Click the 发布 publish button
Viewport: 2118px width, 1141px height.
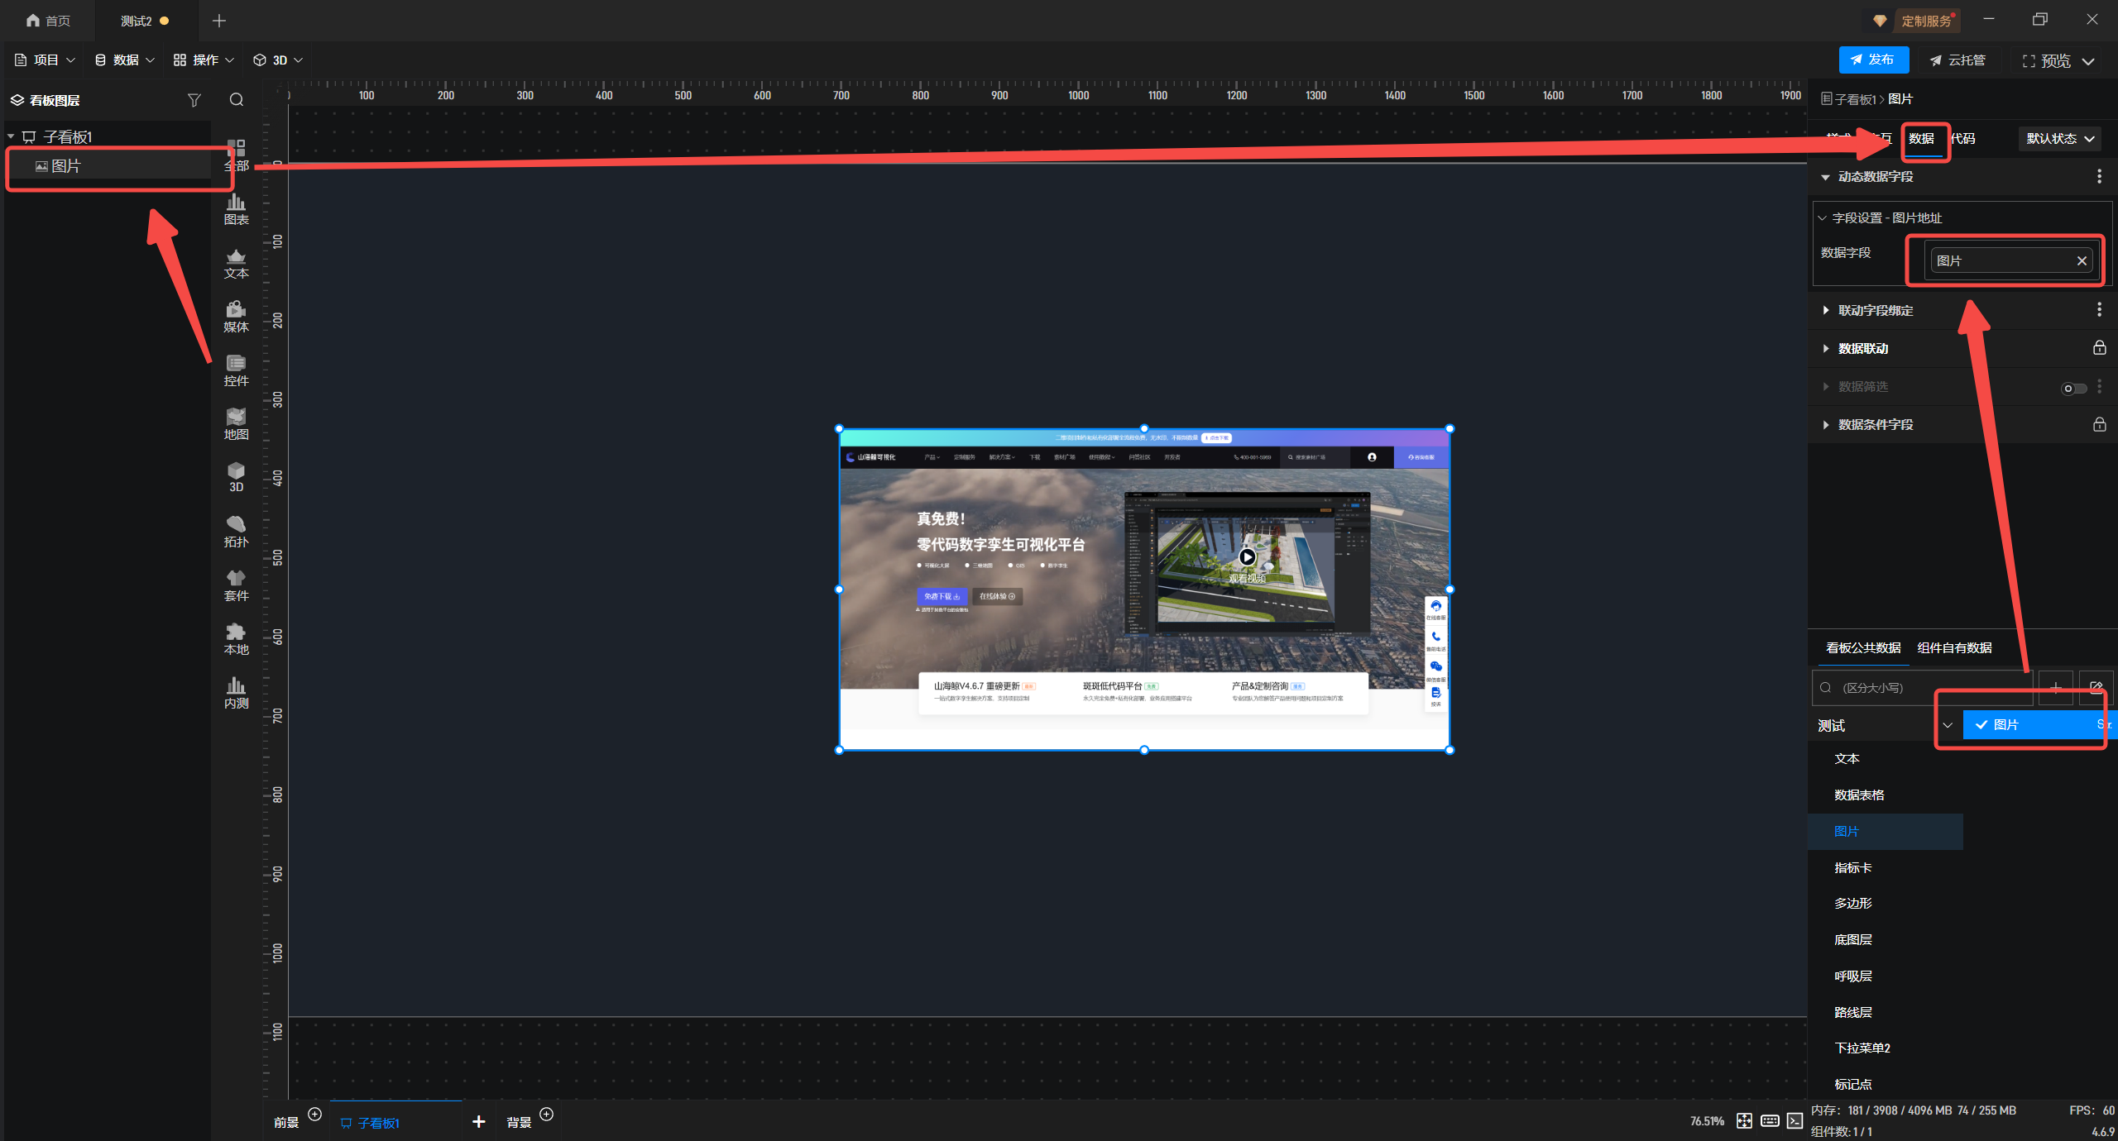(1873, 60)
